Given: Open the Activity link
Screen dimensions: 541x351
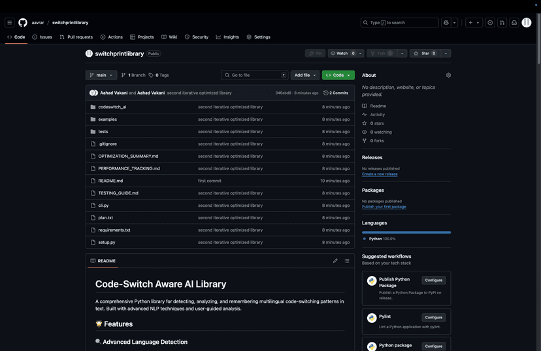Looking at the screenshot, I should click(373, 115).
